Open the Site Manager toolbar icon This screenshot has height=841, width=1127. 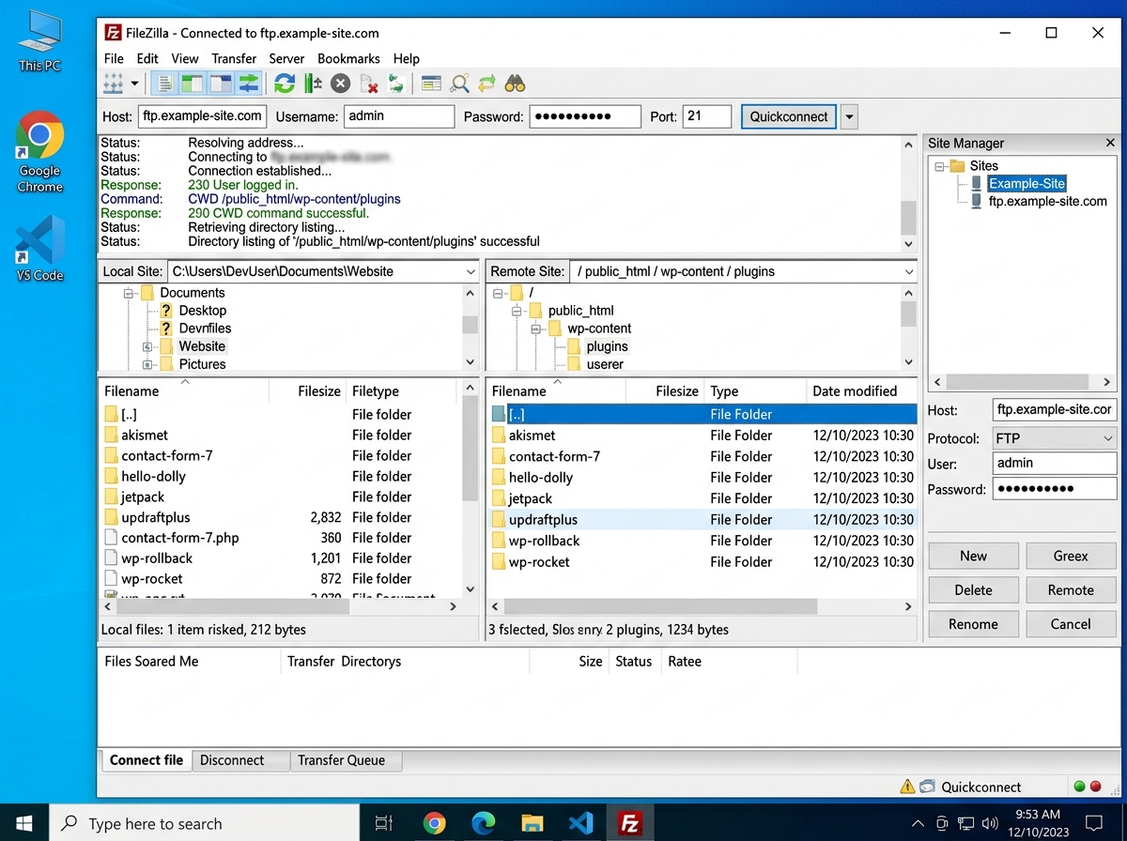[x=114, y=84]
